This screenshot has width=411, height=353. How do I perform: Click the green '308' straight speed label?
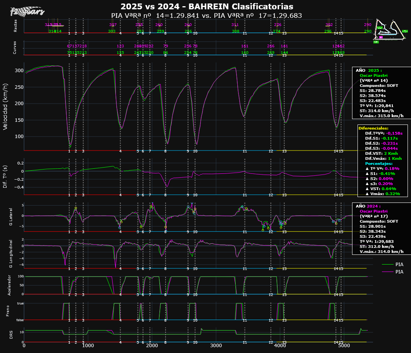click(x=235, y=31)
